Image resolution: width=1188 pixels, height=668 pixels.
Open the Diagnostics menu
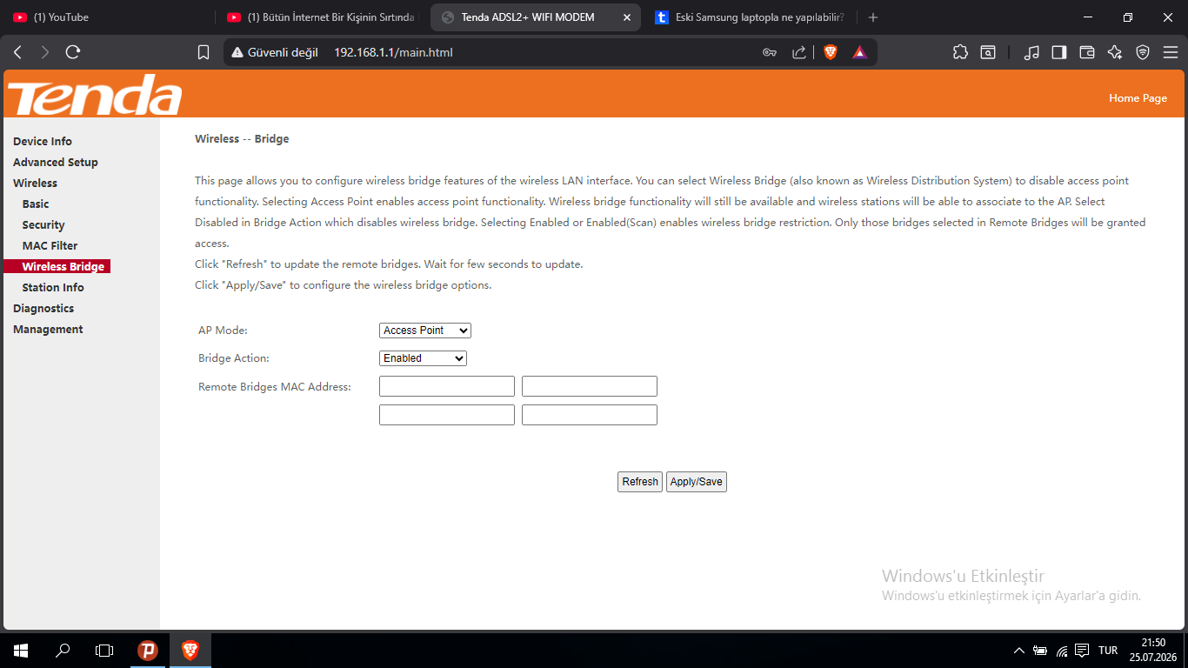43,309
